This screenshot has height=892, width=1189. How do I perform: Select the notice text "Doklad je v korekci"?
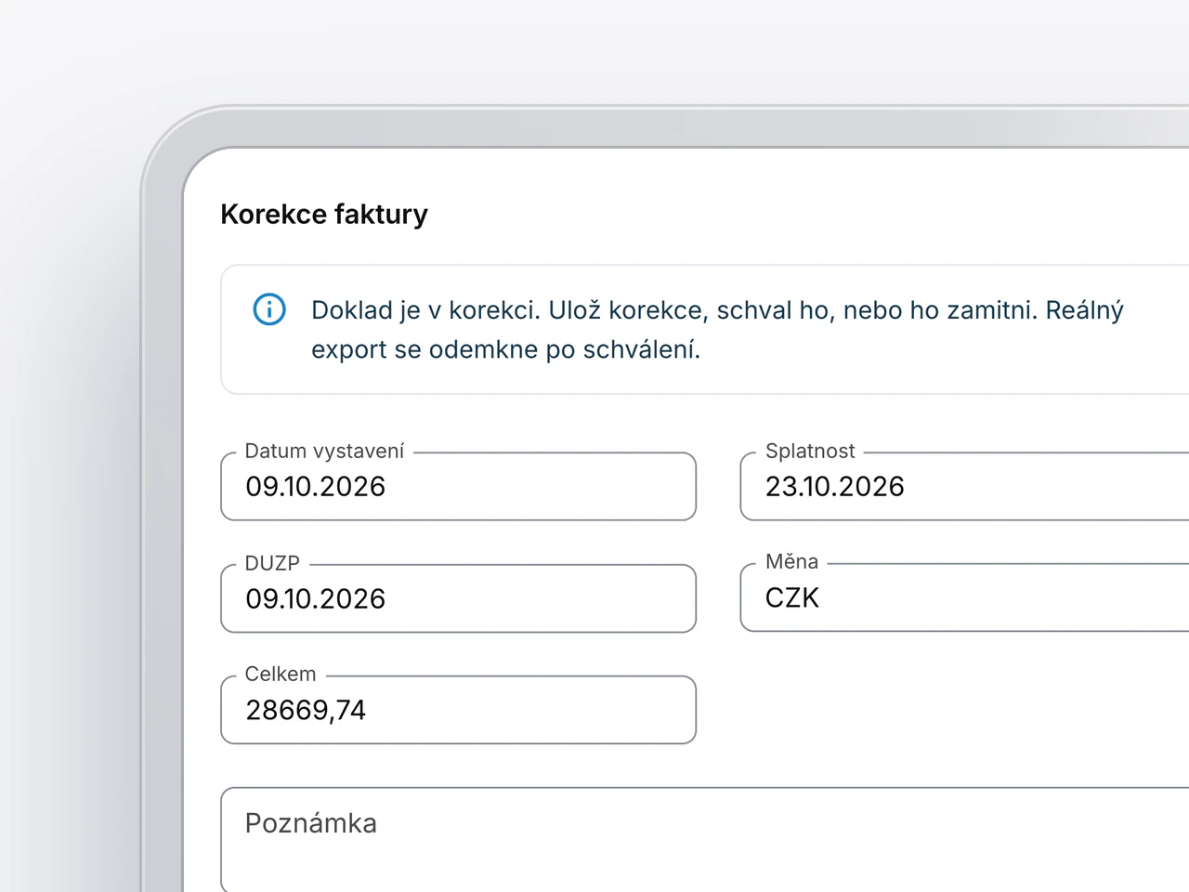tap(425, 310)
